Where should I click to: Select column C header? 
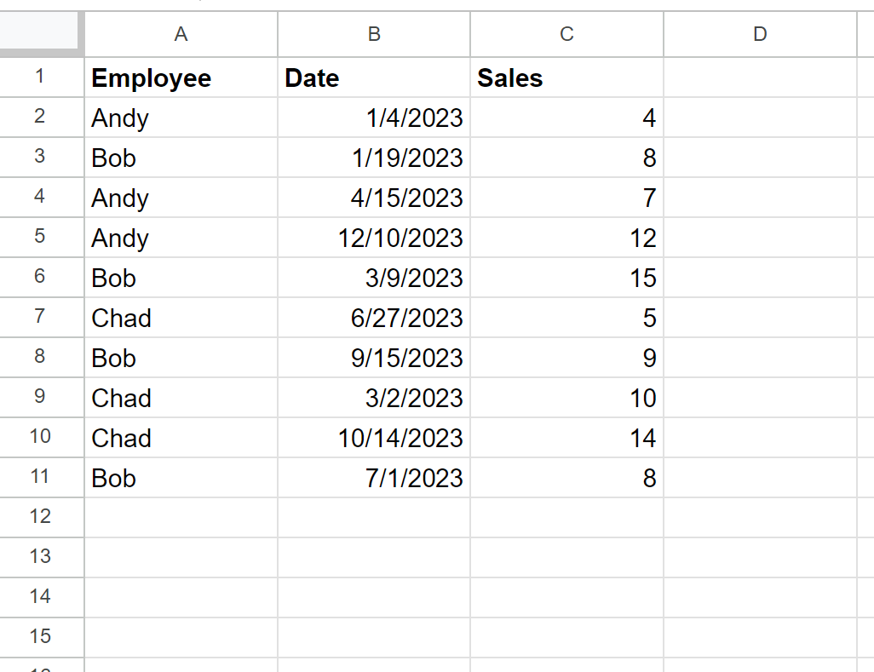point(566,34)
